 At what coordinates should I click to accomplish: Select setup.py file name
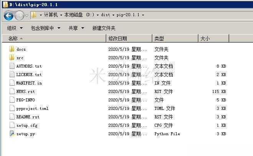pyautogui.click(x=26, y=134)
